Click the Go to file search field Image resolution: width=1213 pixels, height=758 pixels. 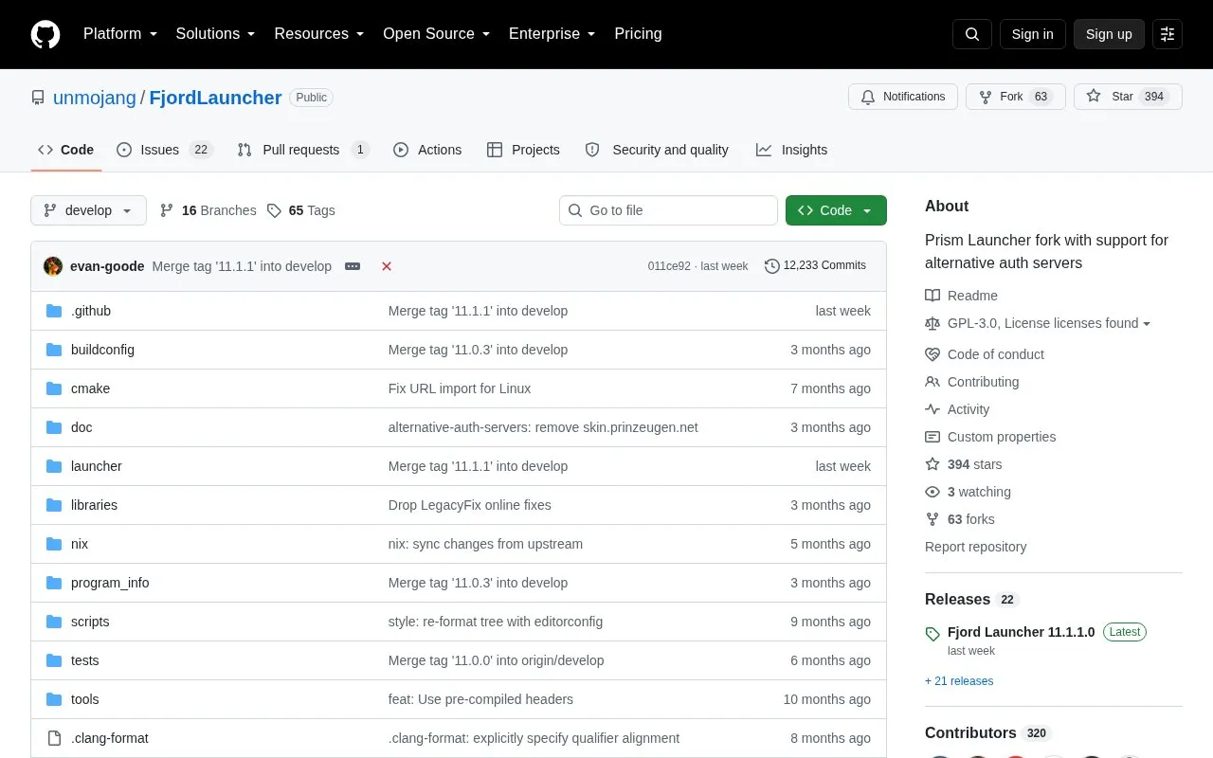coord(668,210)
